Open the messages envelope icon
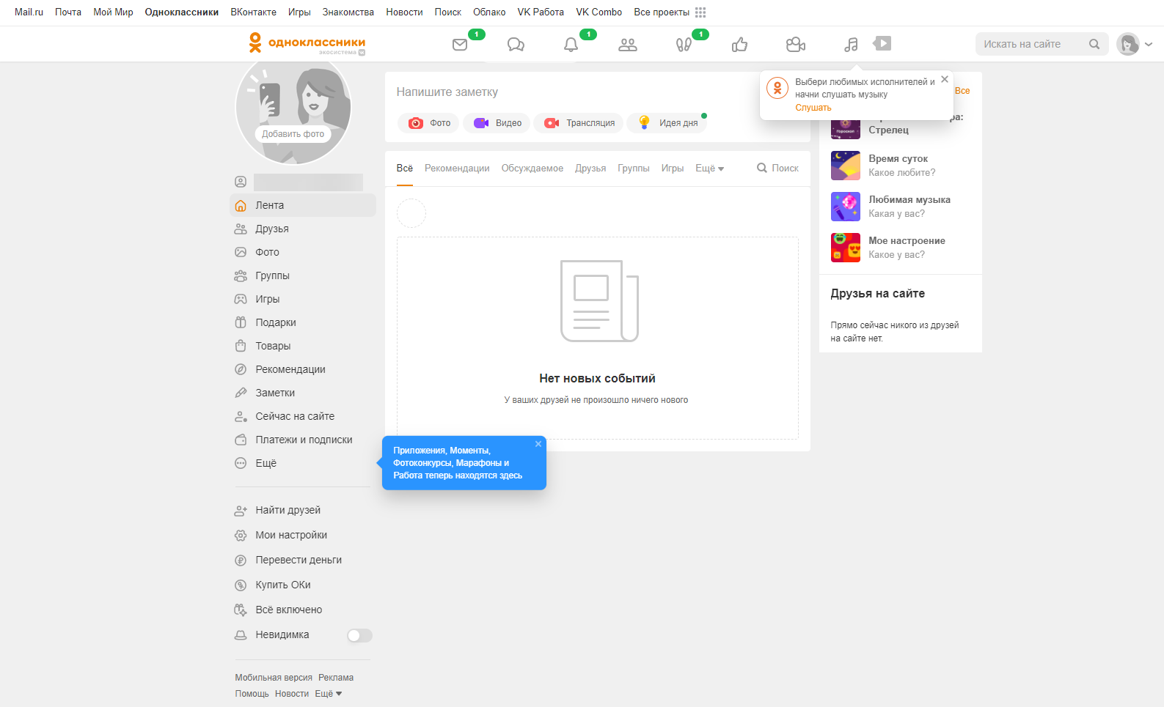Image resolution: width=1164 pixels, height=707 pixels. point(460,45)
